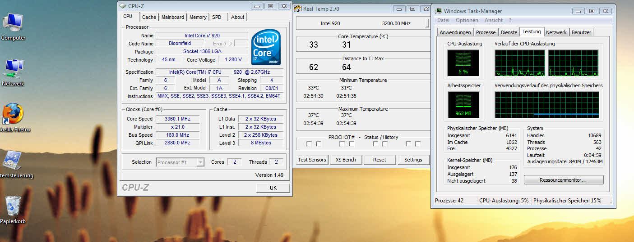Select the CPU tab in CPU-Z
This screenshot has height=242, width=634.
click(128, 16)
